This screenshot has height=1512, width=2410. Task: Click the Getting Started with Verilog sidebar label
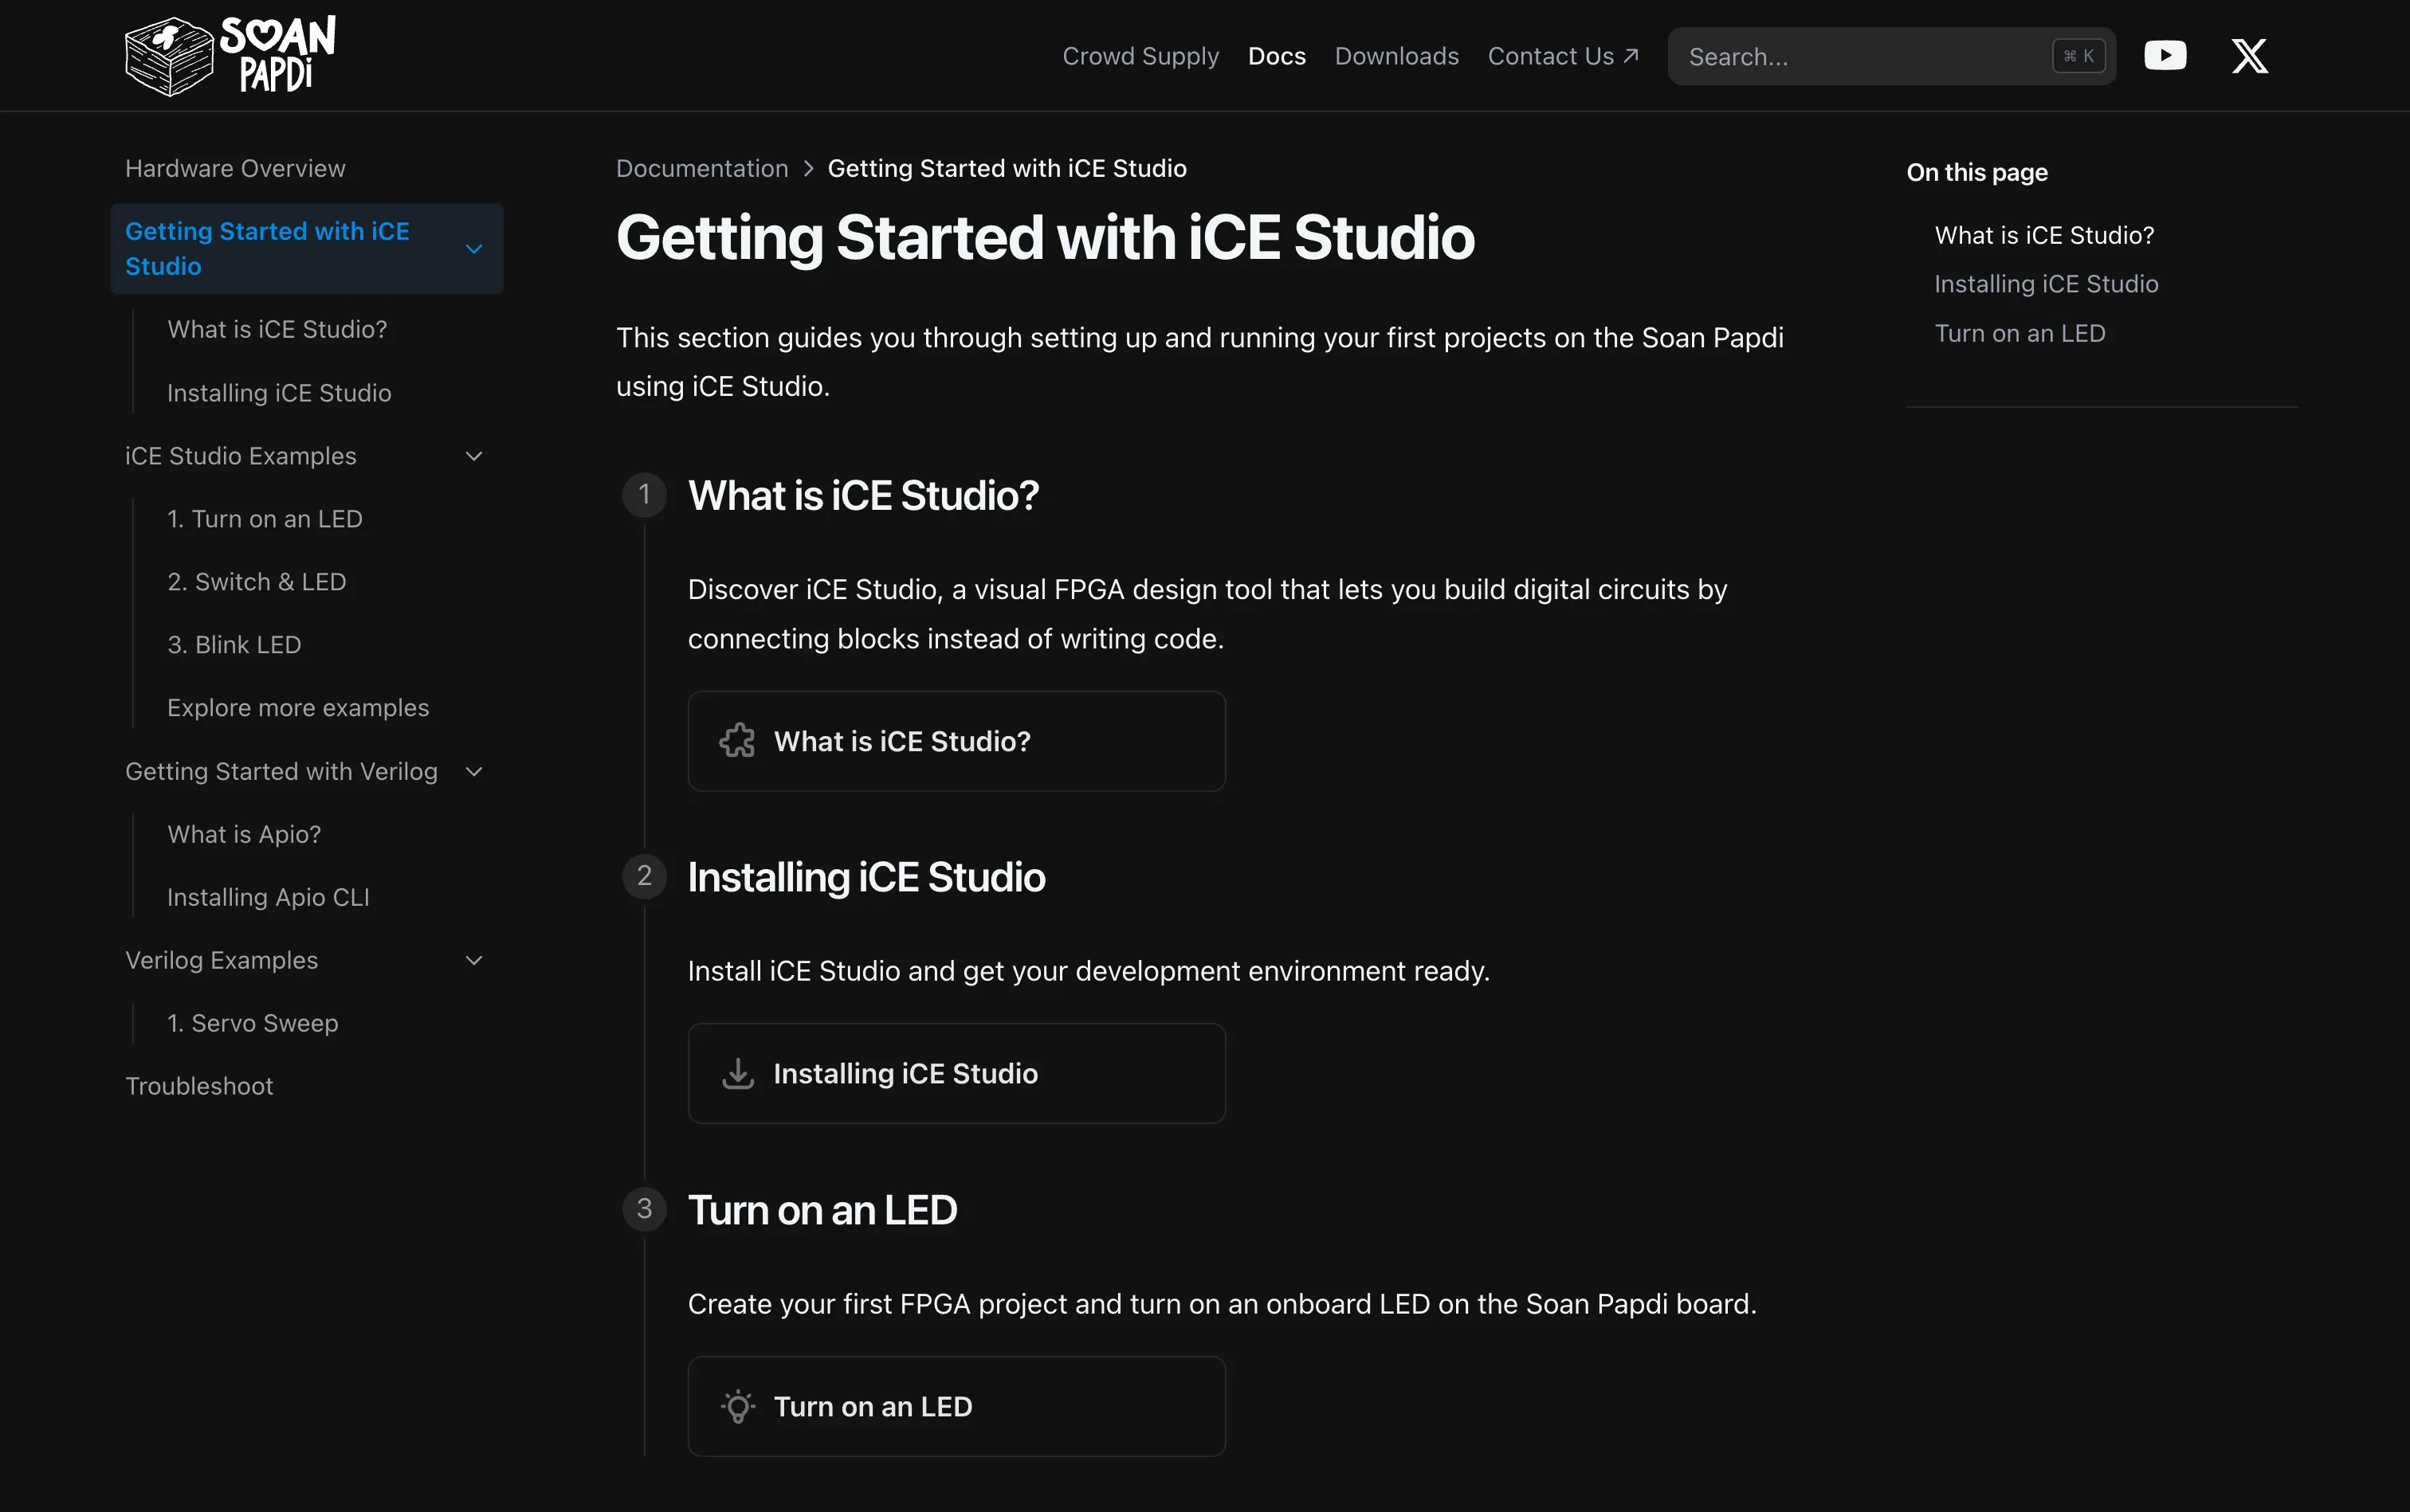point(281,771)
